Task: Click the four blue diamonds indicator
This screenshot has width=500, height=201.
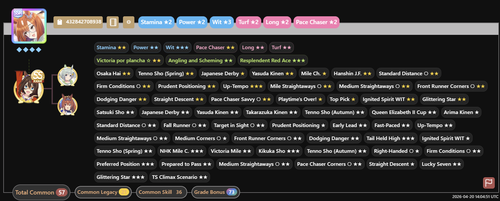Action: pyautogui.click(x=29, y=50)
